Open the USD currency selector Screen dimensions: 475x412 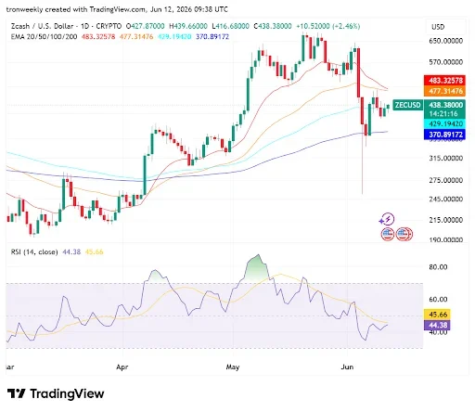[445, 27]
